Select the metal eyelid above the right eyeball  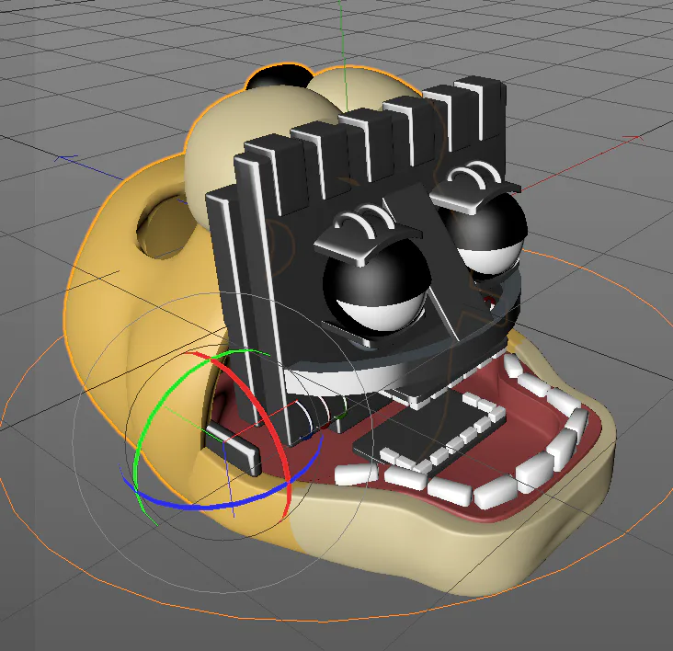coord(474,195)
